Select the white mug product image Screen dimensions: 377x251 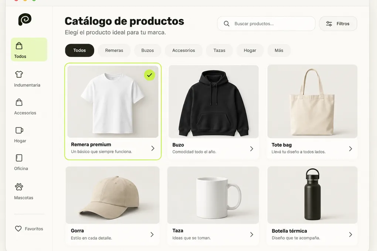click(213, 195)
